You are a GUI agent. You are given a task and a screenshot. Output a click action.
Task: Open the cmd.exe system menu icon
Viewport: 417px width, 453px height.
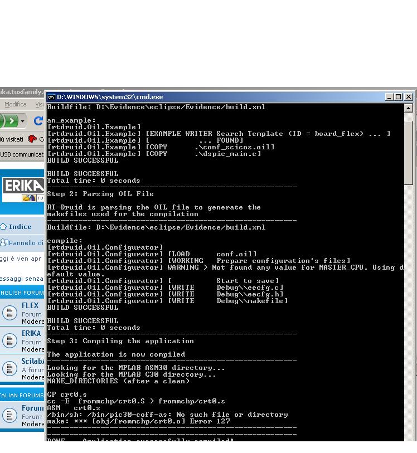click(x=51, y=97)
